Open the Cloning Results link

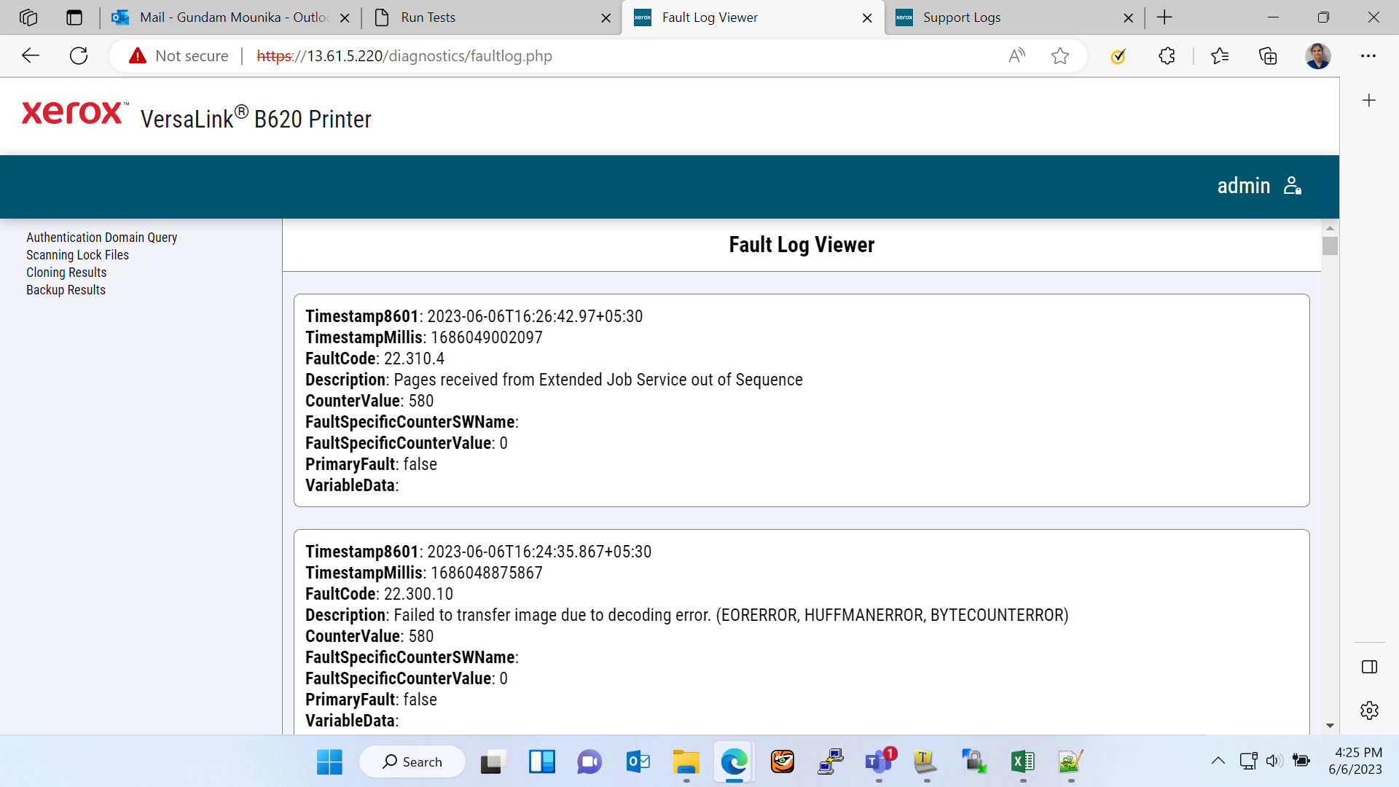(66, 273)
